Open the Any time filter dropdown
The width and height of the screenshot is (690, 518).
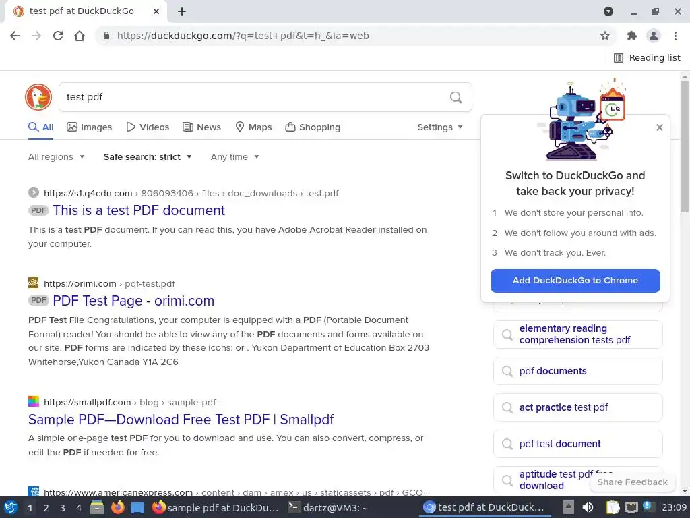click(x=234, y=156)
